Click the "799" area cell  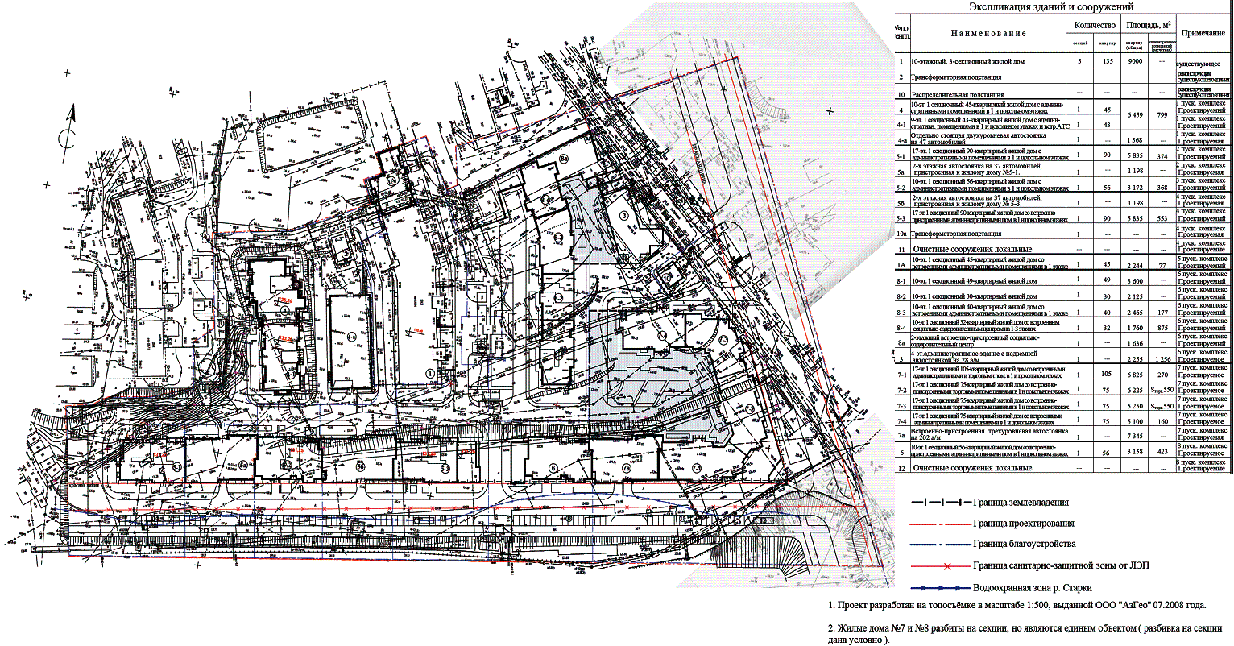coord(1162,116)
